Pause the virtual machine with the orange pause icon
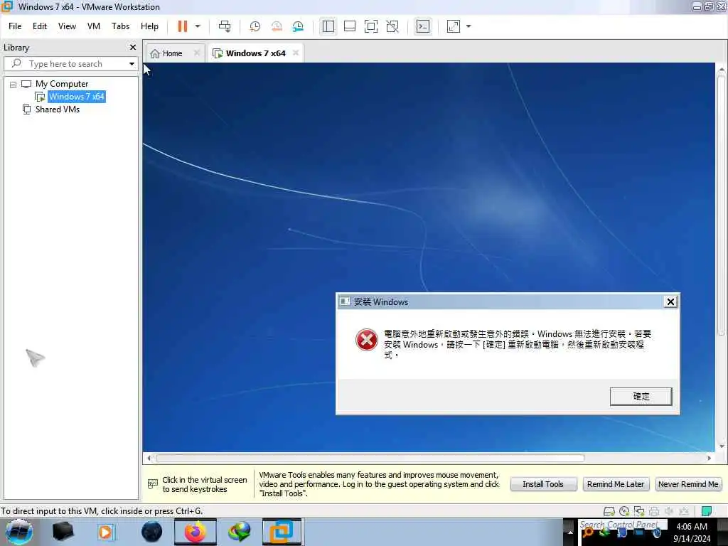The height and width of the screenshot is (546, 728). click(183, 26)
